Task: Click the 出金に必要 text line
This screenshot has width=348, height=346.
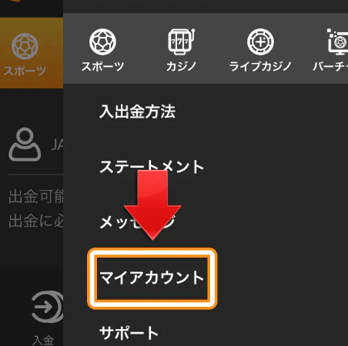Action: click(36, 221)
